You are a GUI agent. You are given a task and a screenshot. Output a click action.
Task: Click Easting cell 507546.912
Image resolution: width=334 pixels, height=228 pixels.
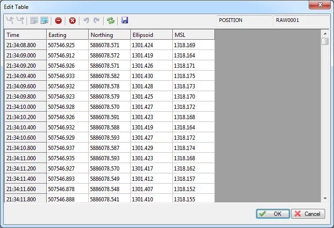(68, 55)
